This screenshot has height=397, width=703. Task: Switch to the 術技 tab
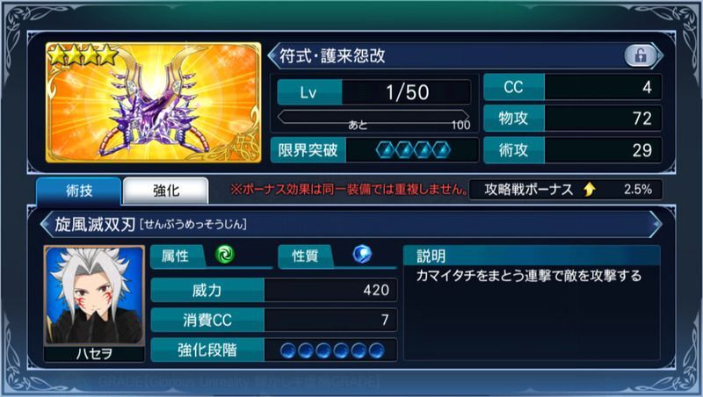[x=79, y=191]
